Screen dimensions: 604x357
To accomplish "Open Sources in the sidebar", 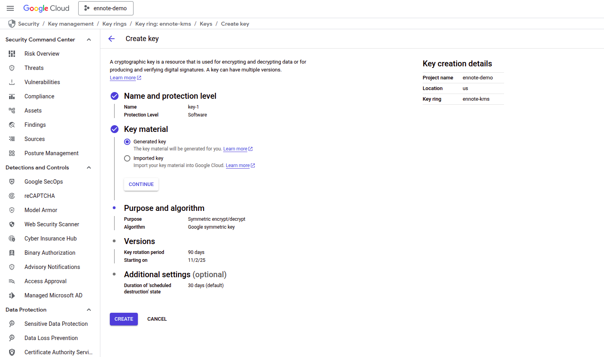I will tap(34, 139).
